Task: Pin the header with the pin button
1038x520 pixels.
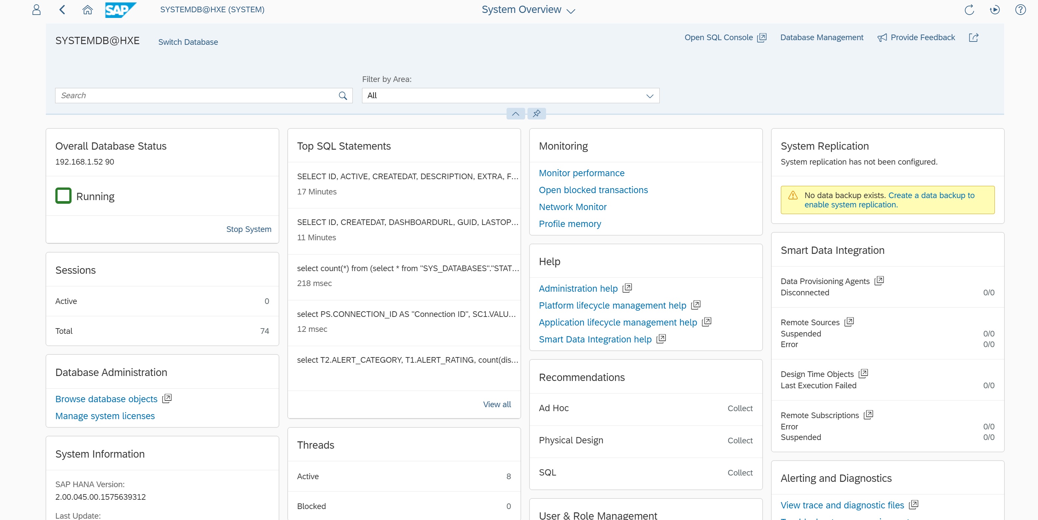Action: [x=536, y=113]
